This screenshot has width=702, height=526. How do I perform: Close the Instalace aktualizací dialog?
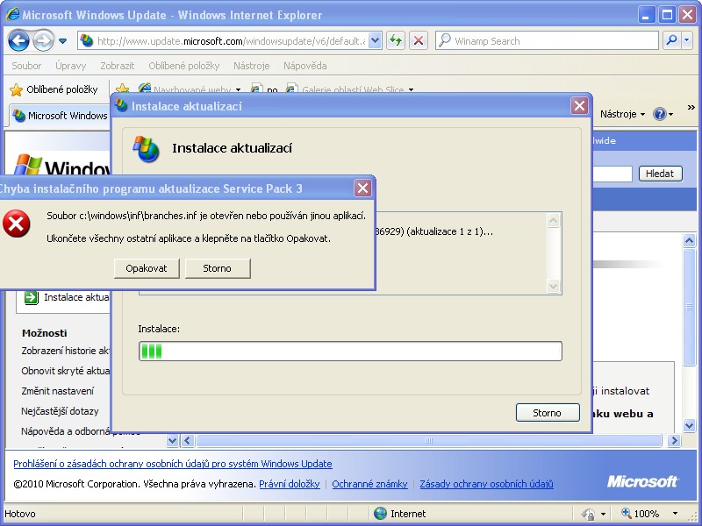click(579, 106)
